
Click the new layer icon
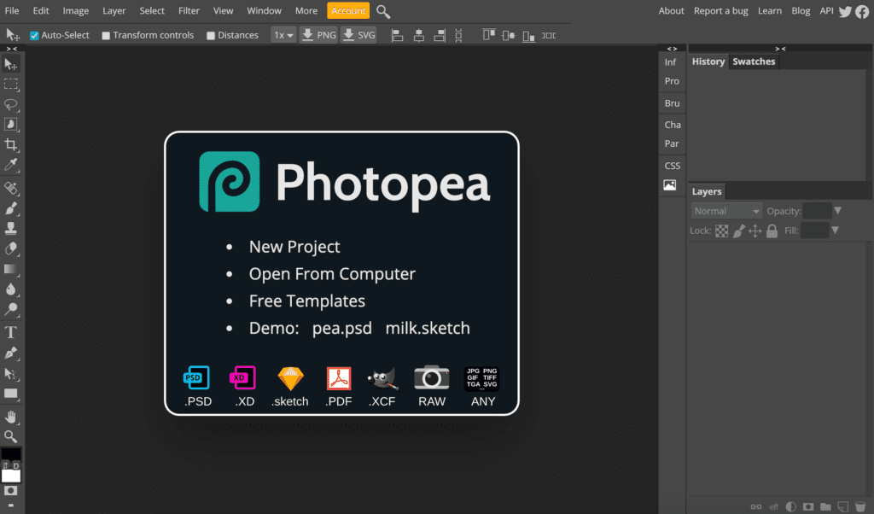(842, 507)
